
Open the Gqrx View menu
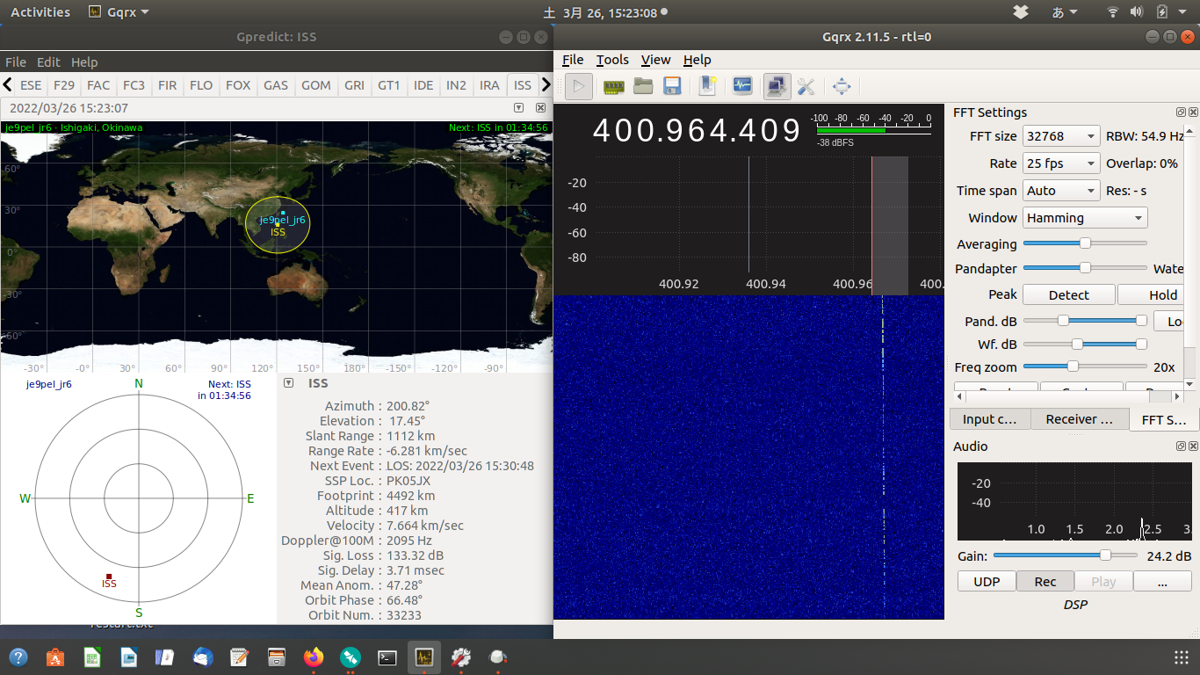tap(655, 60)
